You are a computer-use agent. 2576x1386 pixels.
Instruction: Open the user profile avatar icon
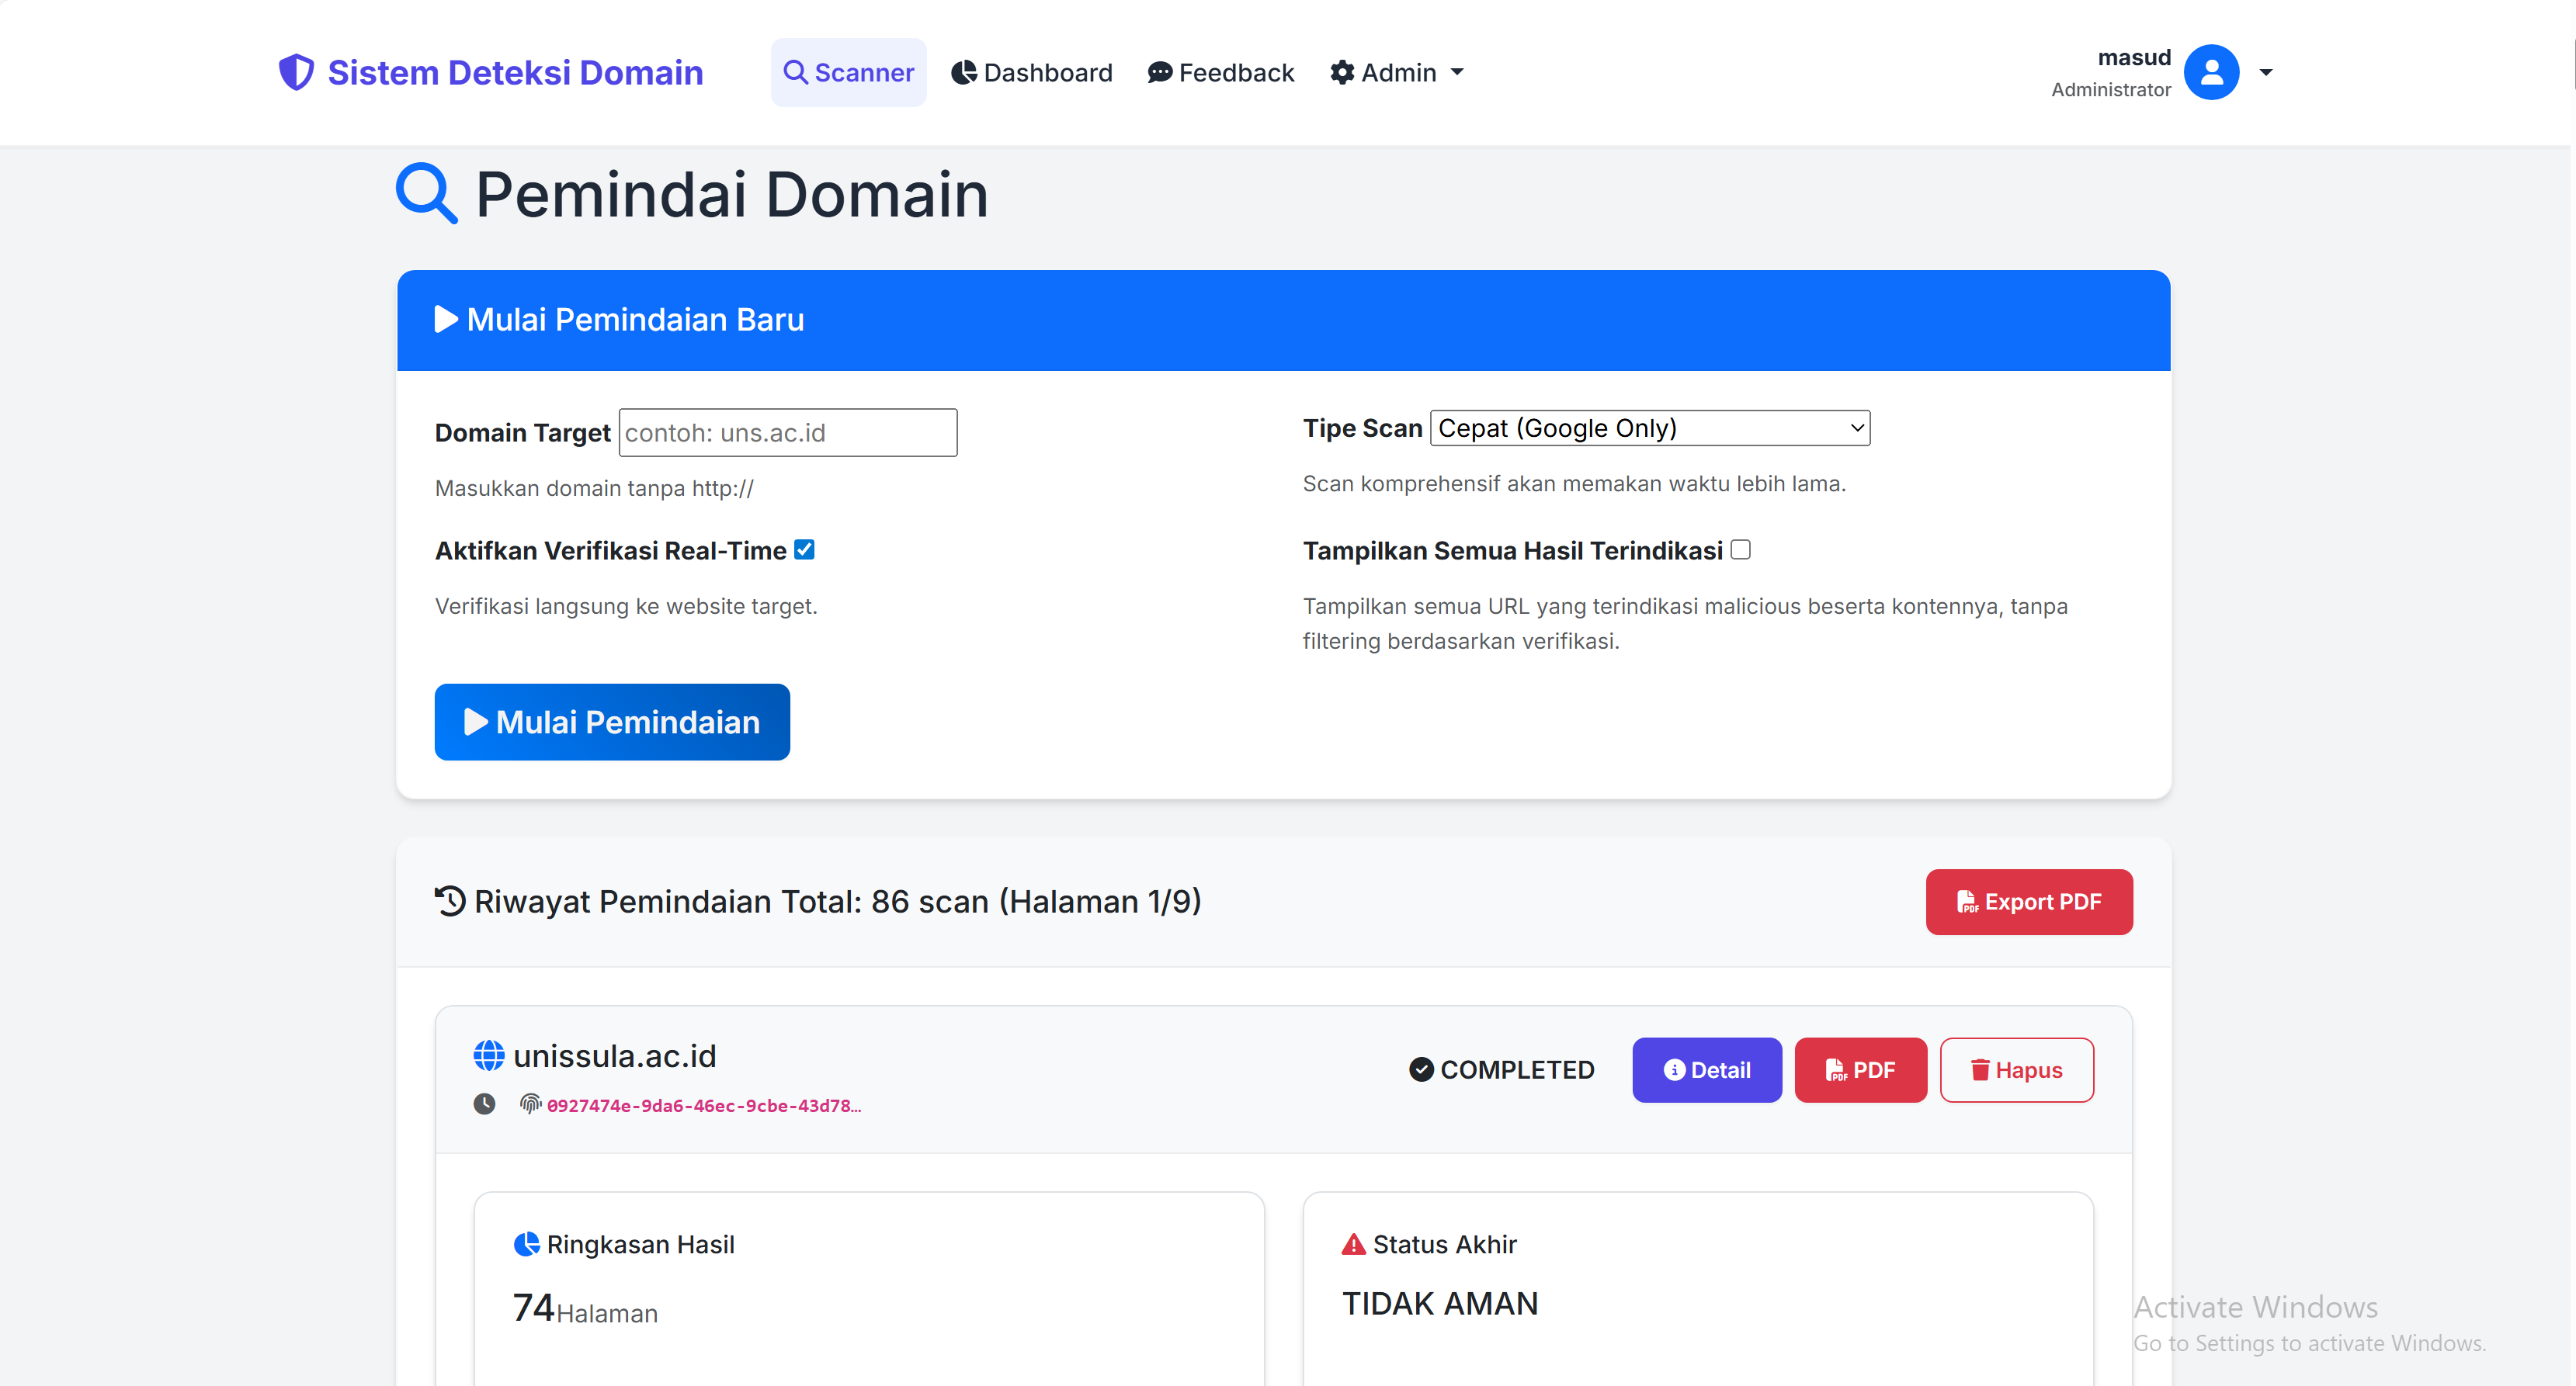(x=2212, y=72)
